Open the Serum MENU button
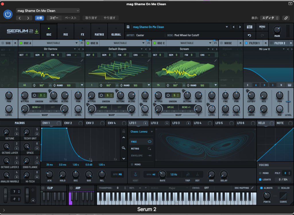 262,27
